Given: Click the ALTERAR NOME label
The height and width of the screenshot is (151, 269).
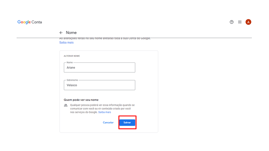Looking at the screenshot, I should [72, 56].
